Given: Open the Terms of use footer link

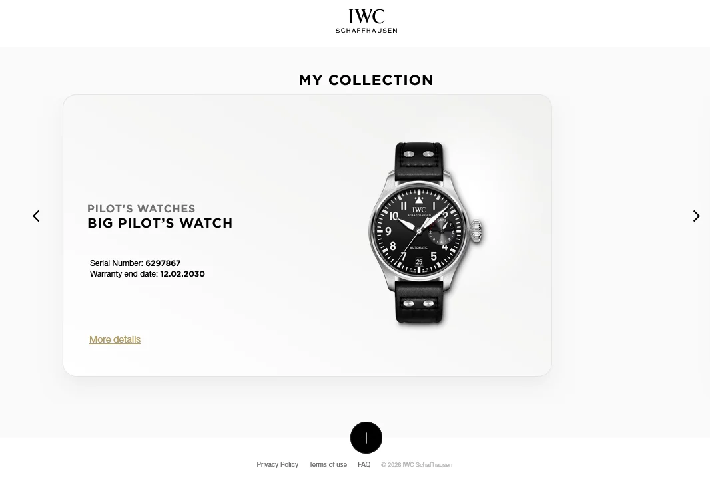Looking at the screenshot, I should [x=328, y=464].
